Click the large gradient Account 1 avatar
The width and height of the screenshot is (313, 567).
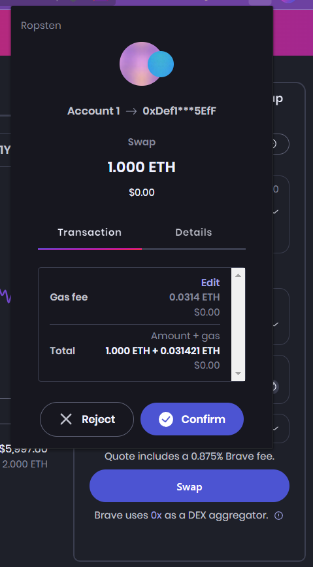click(141, 64)
